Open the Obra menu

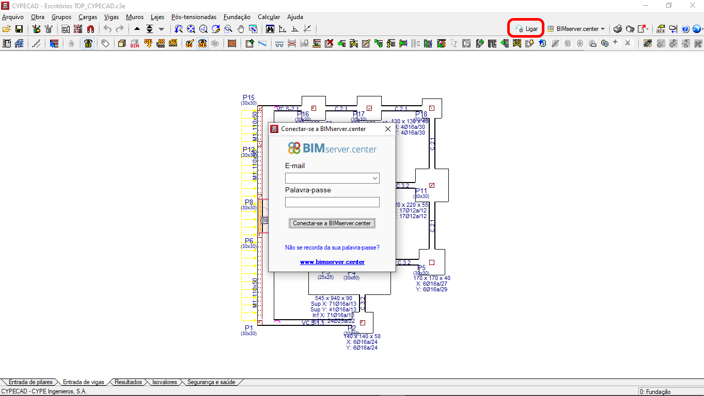point(38,17)
